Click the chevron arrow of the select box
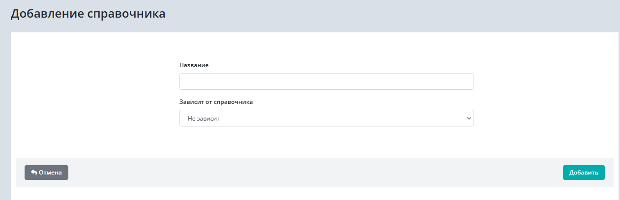 coord(468,118)
